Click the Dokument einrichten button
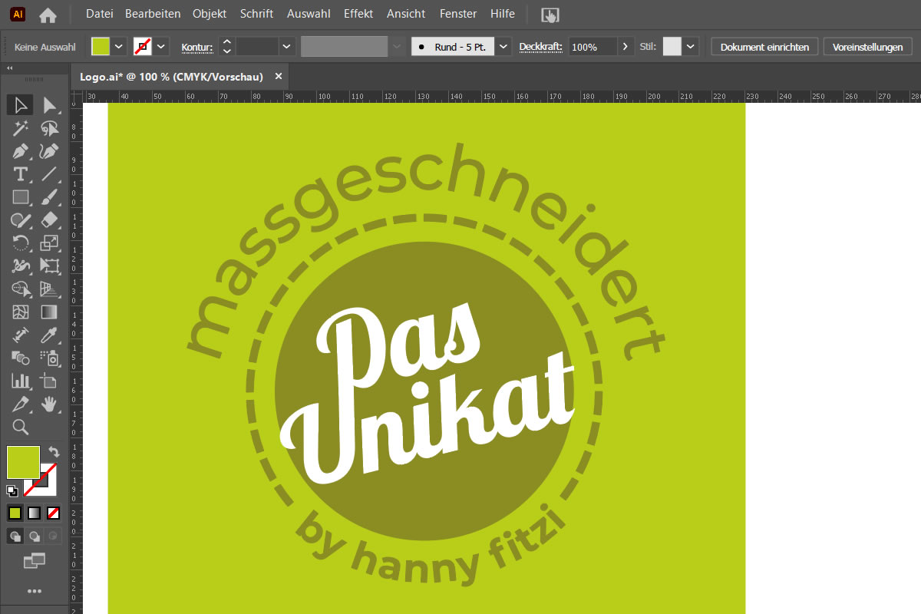The height and width of the screenshot is (614, 921). 764,47
